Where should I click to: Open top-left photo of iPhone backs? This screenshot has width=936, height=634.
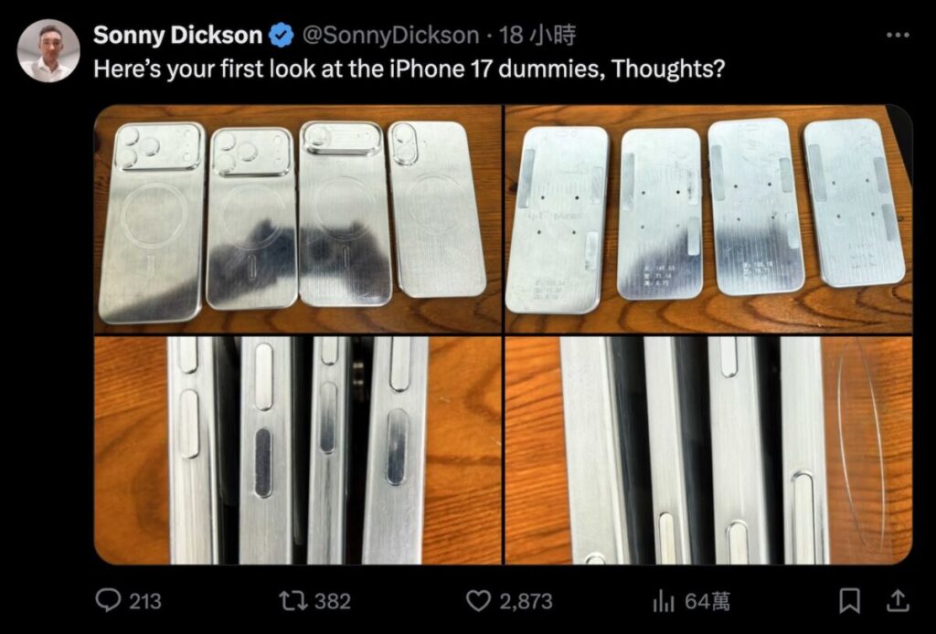point(297,219)
